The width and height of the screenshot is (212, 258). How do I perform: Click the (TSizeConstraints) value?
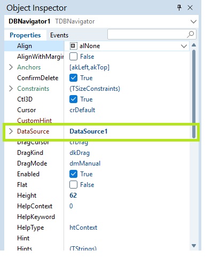(95, 89)
